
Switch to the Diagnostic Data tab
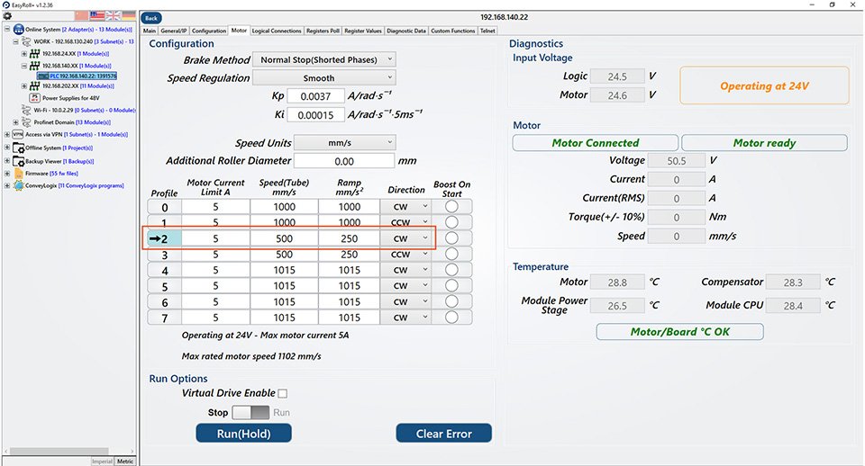tap(406, 31)
